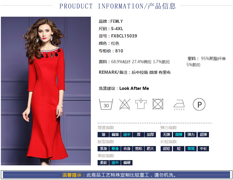233x180 pixels.
Task: Click the low-heat iron care icon
Action: pos(179,105)
